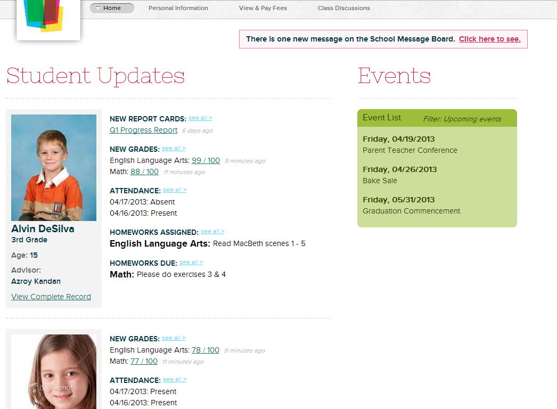
Task: Open Alvin's Math grade 88/100
Action: (144, 171)
